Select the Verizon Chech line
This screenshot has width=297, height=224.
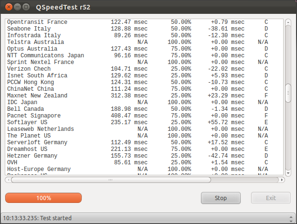pyautogui.click(x=144, y=69)
